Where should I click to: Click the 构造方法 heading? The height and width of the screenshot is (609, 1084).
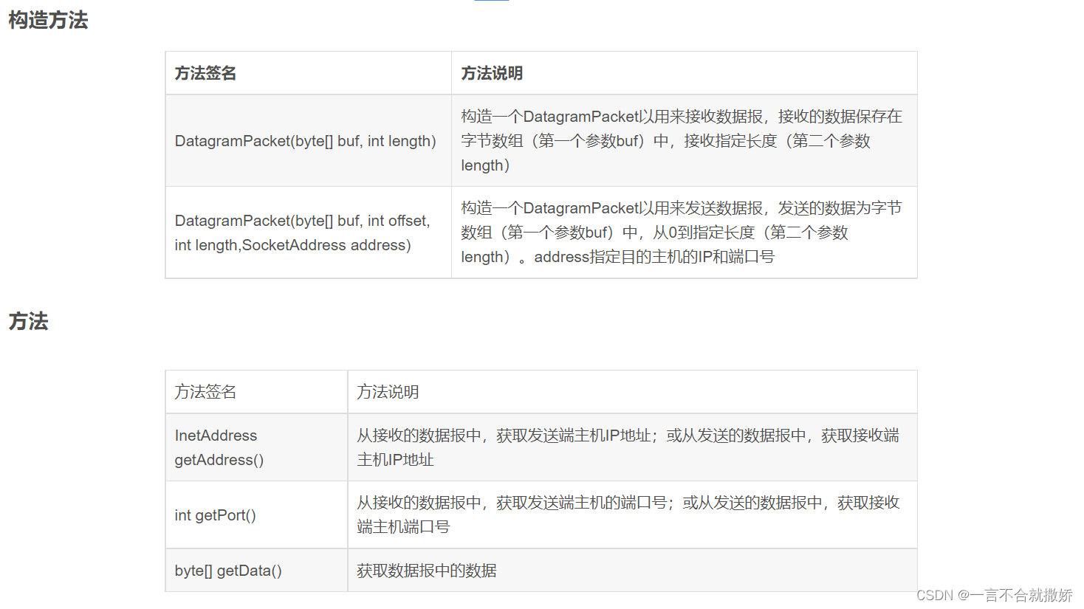pyautogui.click(x=48, y=21)
